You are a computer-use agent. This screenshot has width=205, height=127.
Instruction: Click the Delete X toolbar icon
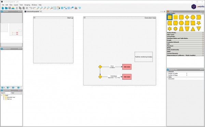27,8
